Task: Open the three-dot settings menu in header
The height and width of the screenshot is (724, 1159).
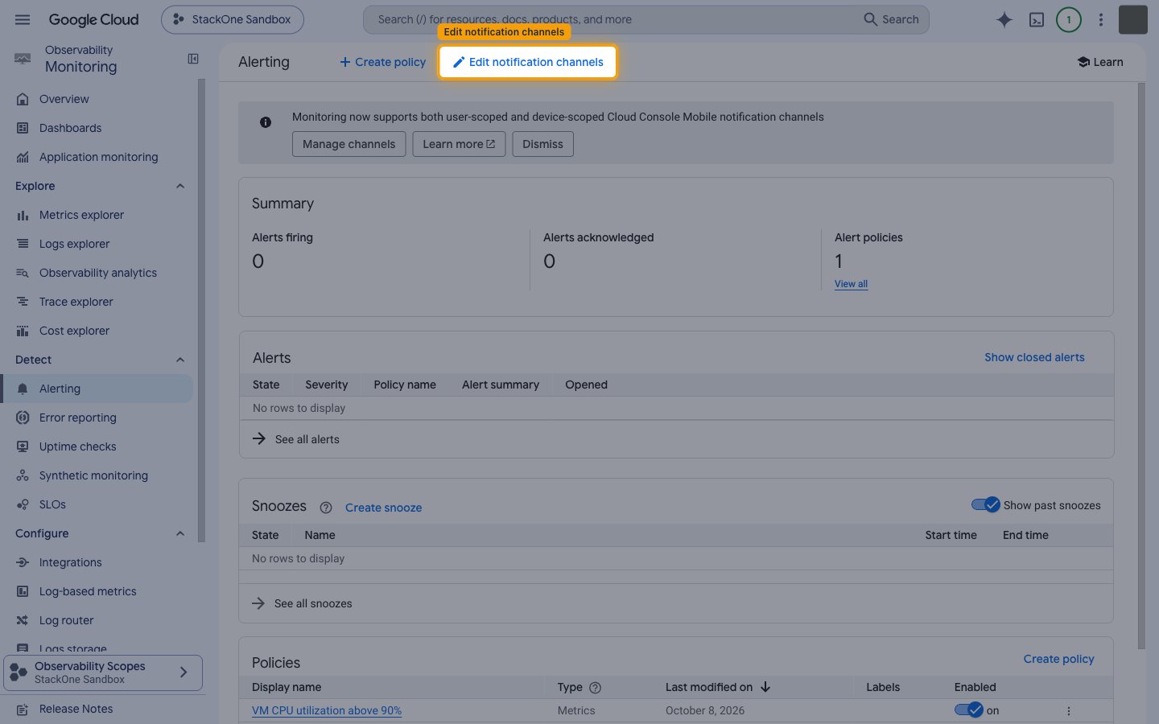Action: (1101, 19)
